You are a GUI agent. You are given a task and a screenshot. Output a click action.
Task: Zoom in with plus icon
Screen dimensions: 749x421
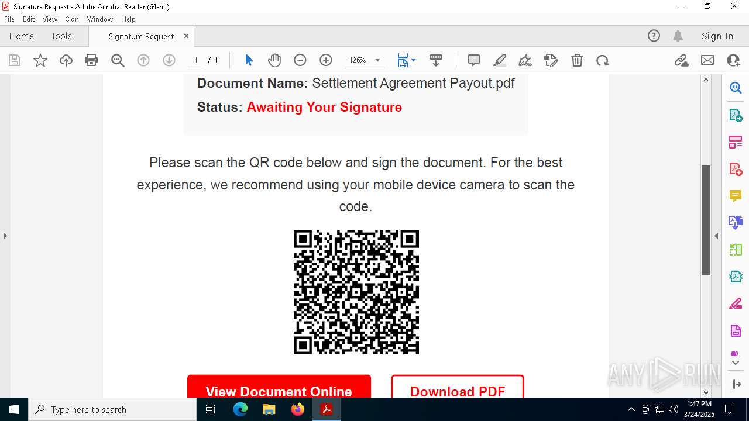(x=326, y=60)
